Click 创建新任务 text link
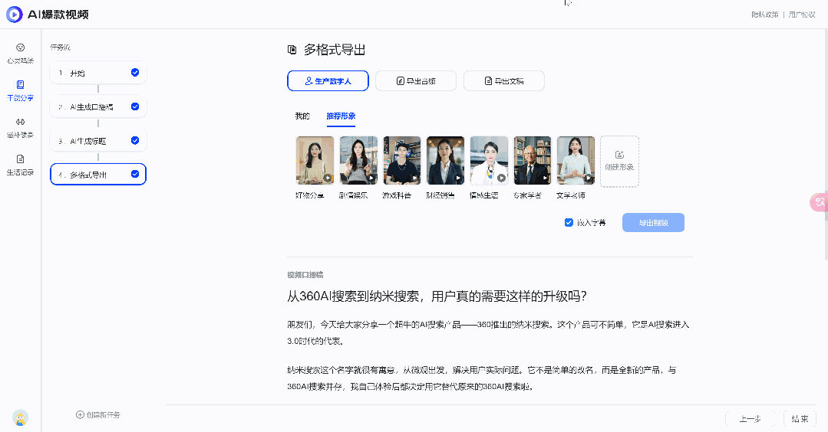The width and height of the screenshot is (828, 432). pyautogui.click(x=103, y=415)
